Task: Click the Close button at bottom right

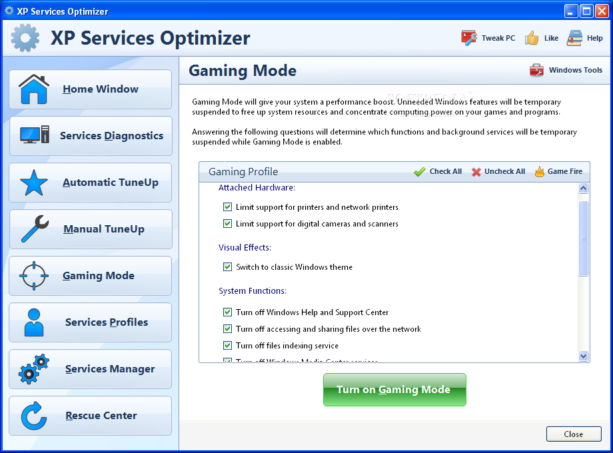Action: [x=574, y=434]
